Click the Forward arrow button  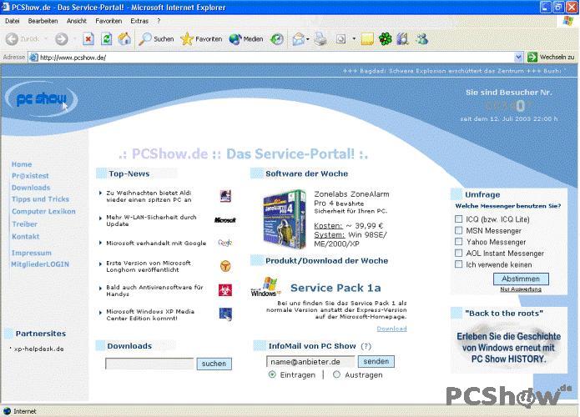[62, 39]
